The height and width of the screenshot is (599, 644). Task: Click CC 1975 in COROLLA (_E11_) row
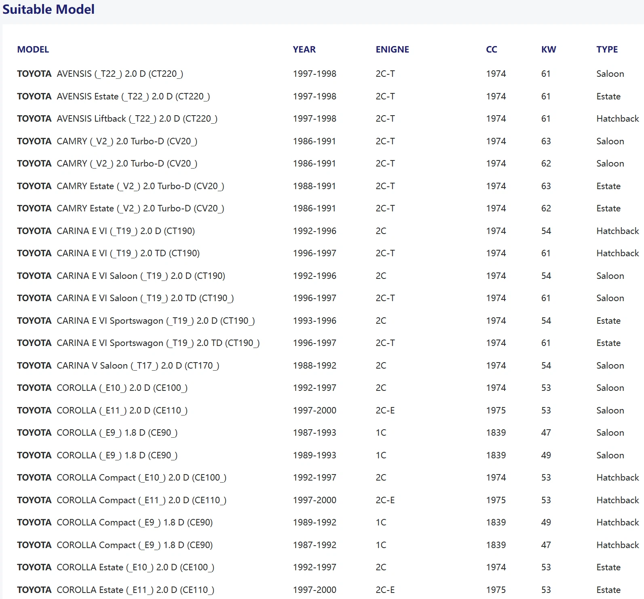(496, 410)
